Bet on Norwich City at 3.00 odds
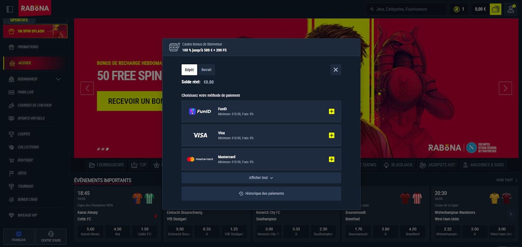 (270, 231)
